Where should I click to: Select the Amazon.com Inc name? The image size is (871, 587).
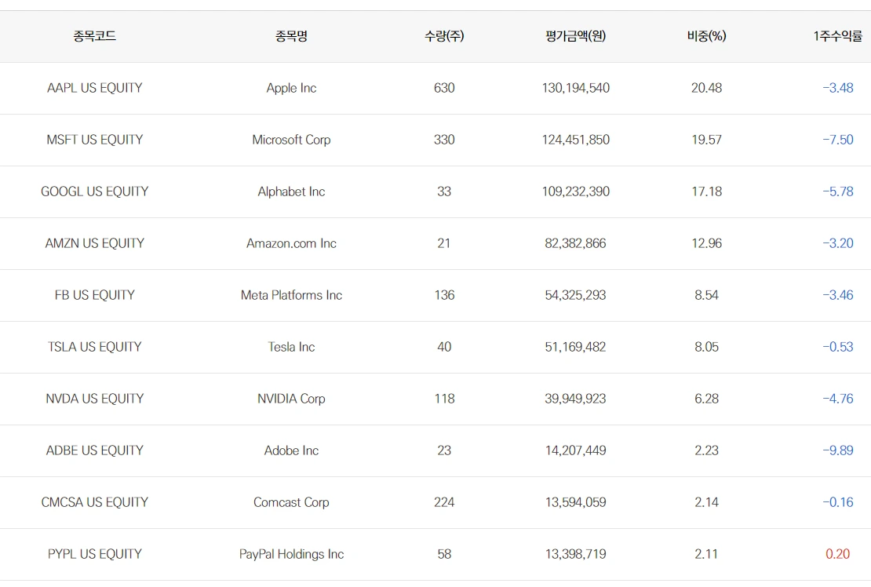(291, 243)
